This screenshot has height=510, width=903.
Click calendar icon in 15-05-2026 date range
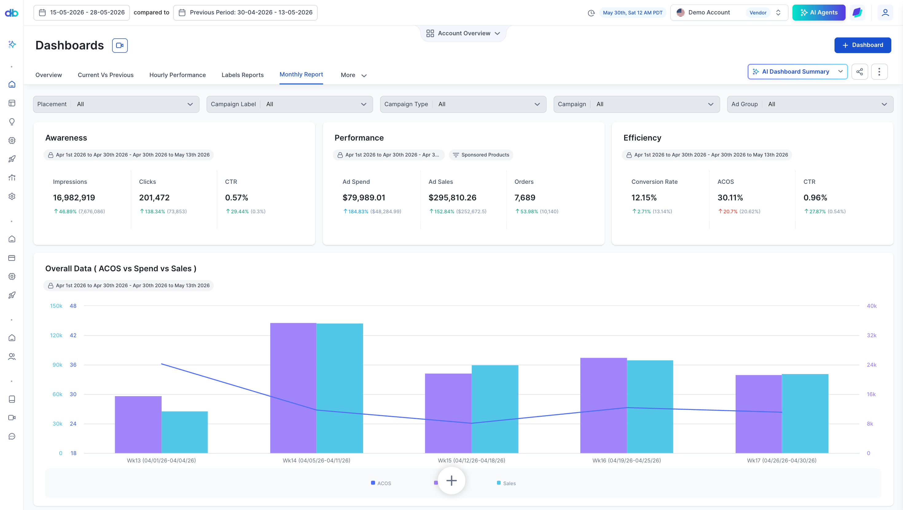pyautogui.click(x=42, y=13)
